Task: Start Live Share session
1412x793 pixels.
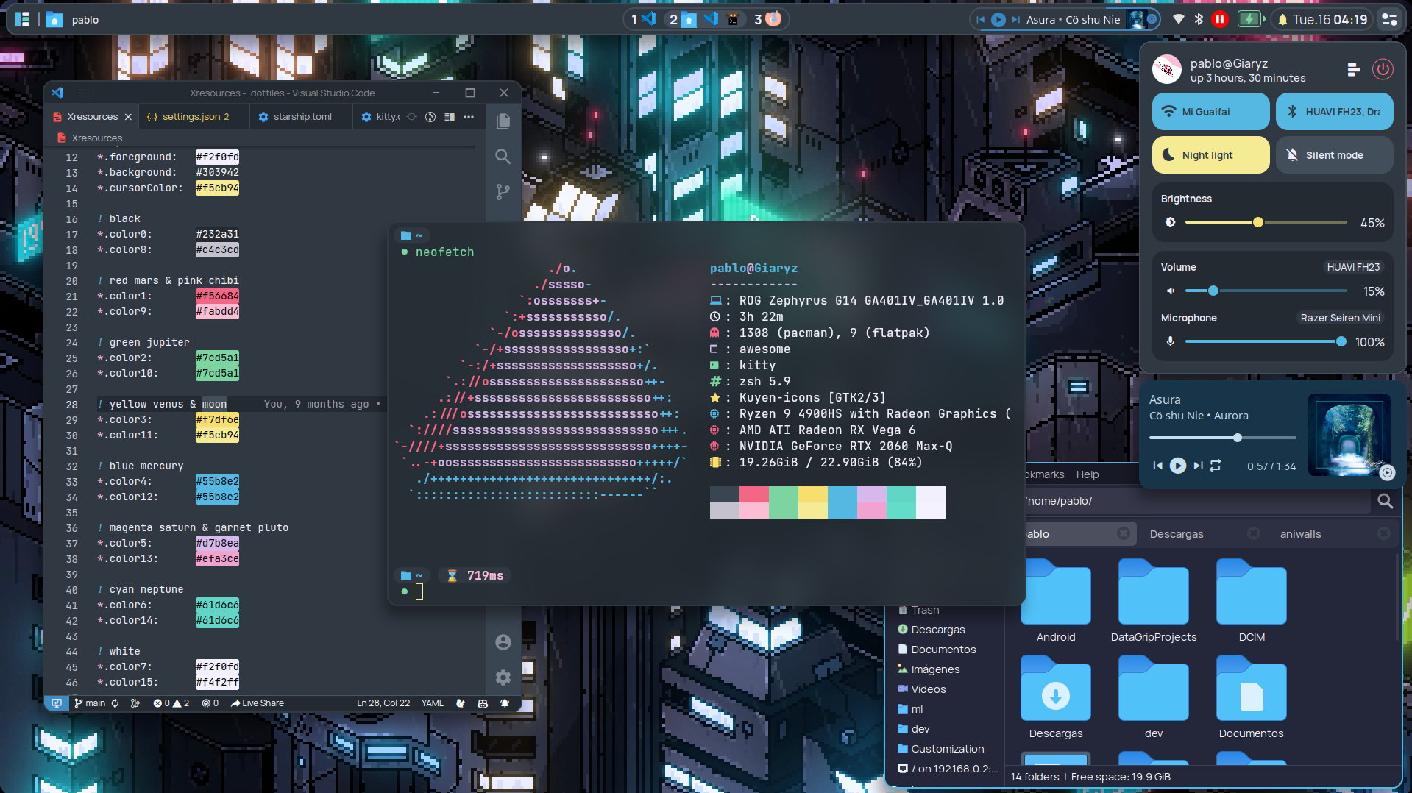Action: (258, 703)
